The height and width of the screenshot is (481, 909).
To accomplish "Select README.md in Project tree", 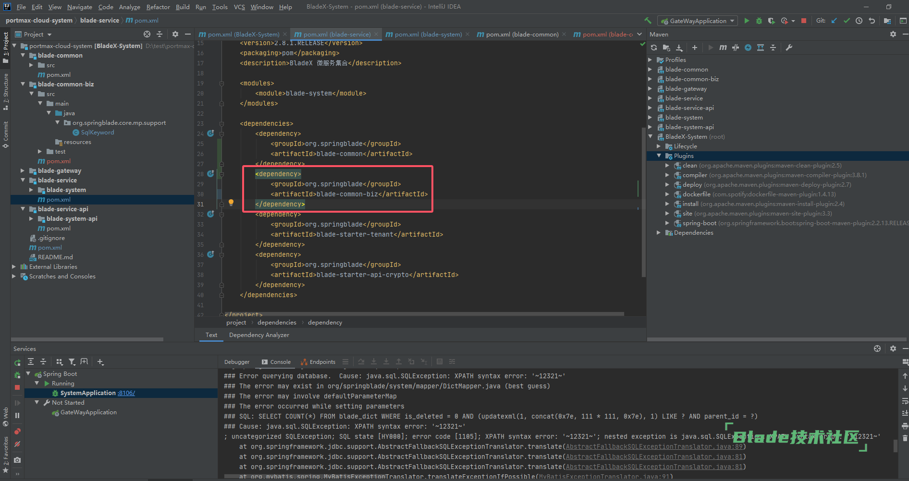I will click(55, 257).
